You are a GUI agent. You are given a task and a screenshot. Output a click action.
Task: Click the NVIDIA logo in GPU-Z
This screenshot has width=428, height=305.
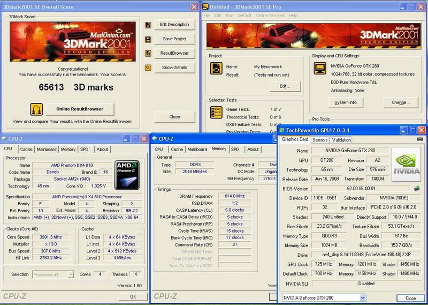click(406, 164)
